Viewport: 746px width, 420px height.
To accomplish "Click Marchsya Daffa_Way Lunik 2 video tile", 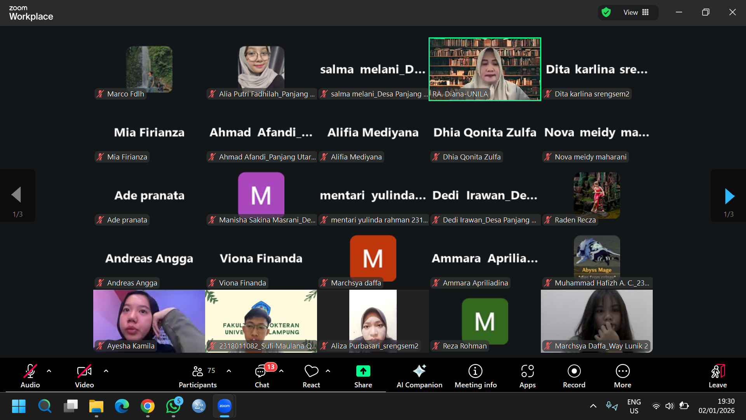I will [597, 321].
